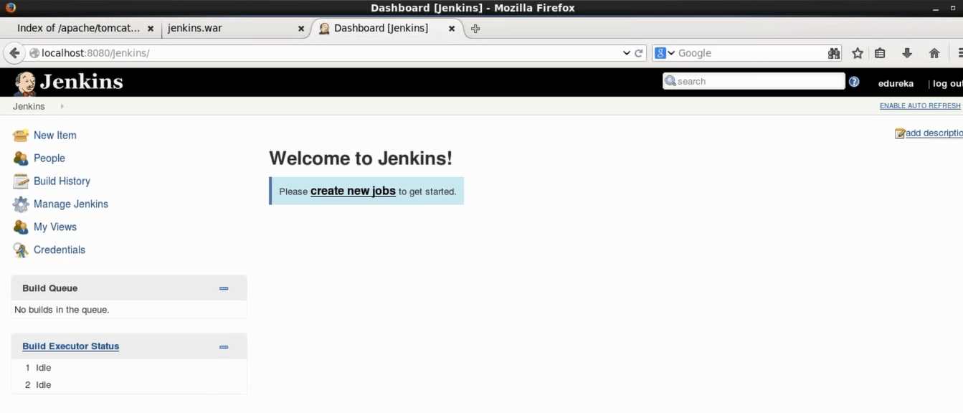Click the Build History notepad icon
Viewport: 963px width, 413px height.
tap(21, 181)
